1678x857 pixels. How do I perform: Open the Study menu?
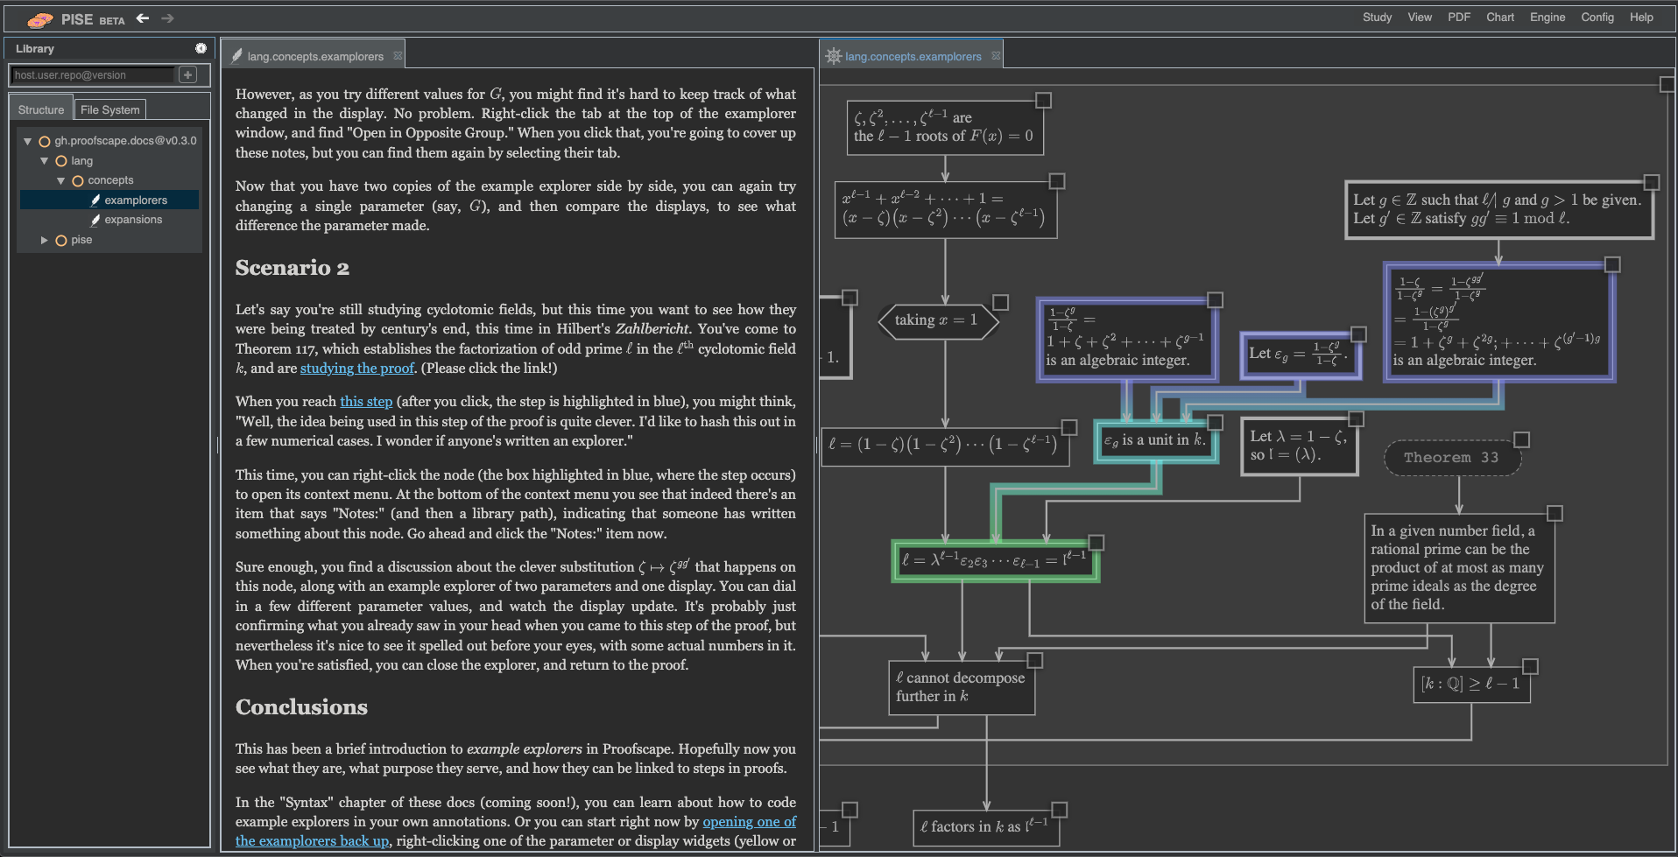1377,18
